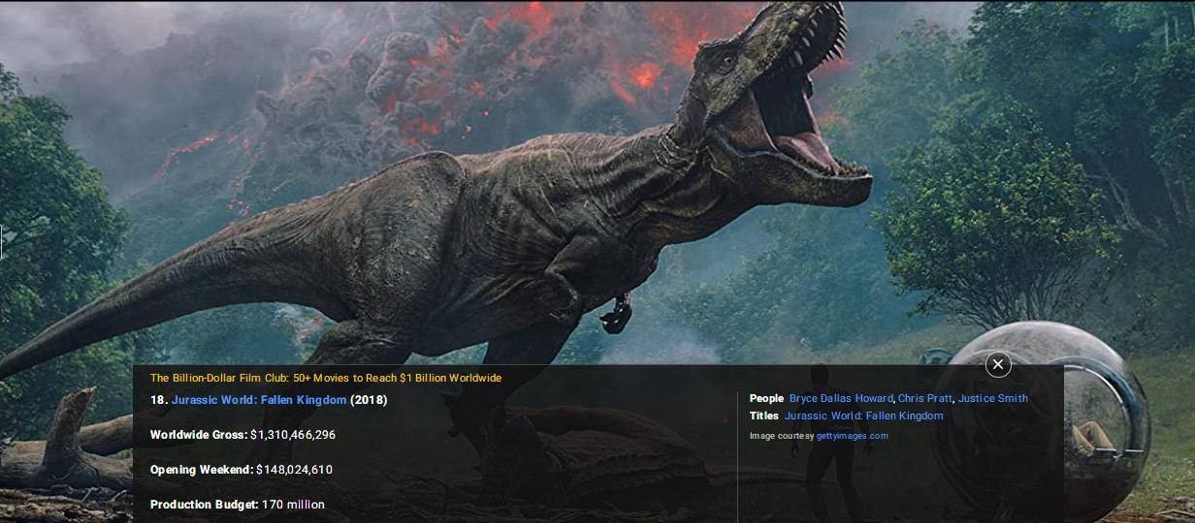Select the Worldwide Gross amount $1,310,466,296
This screenshot has height=523, width=1195.
click(293, 435)
